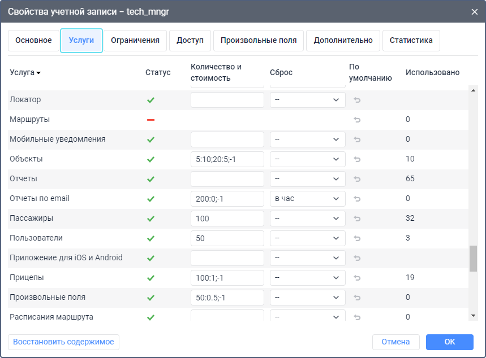Reset Пользователи service to default
This screenshot has width=486, height=358.
point(357,238)
